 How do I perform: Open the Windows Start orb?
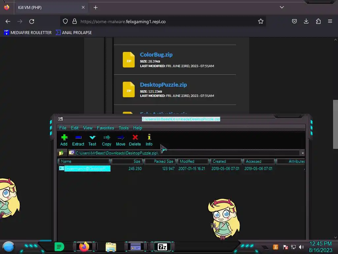point(9,247)
